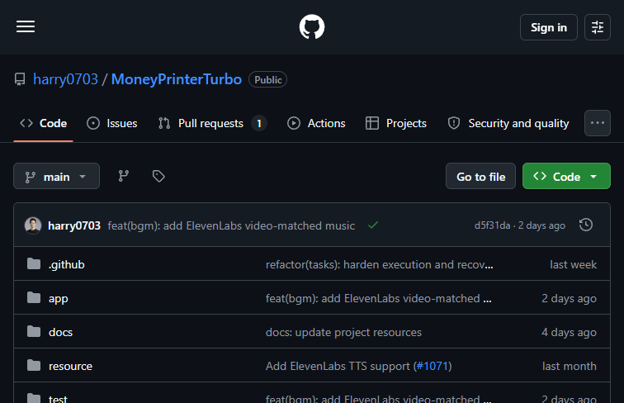
Task: Open the app folder
Action: pyautogui.click(x=58, y=299)
